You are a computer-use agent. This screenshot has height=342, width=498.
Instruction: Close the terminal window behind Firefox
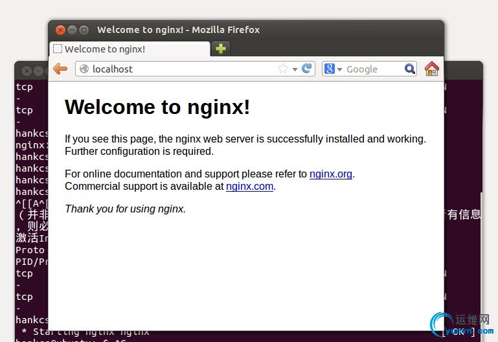(27, 71)
